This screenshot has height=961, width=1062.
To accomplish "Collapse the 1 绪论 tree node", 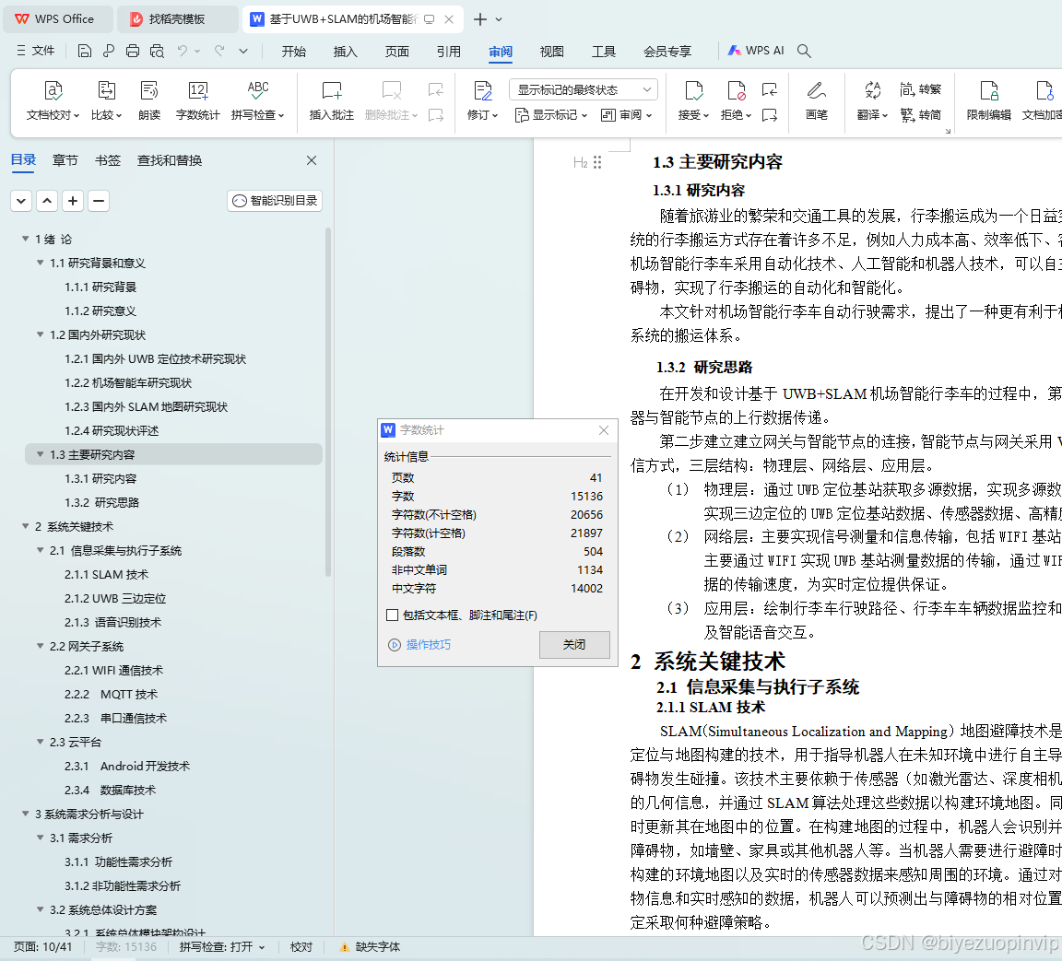I will coord(25,239).
